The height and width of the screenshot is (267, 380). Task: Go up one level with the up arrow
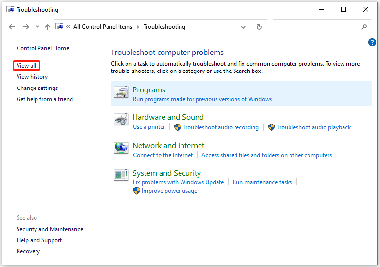tap(48, 27)
